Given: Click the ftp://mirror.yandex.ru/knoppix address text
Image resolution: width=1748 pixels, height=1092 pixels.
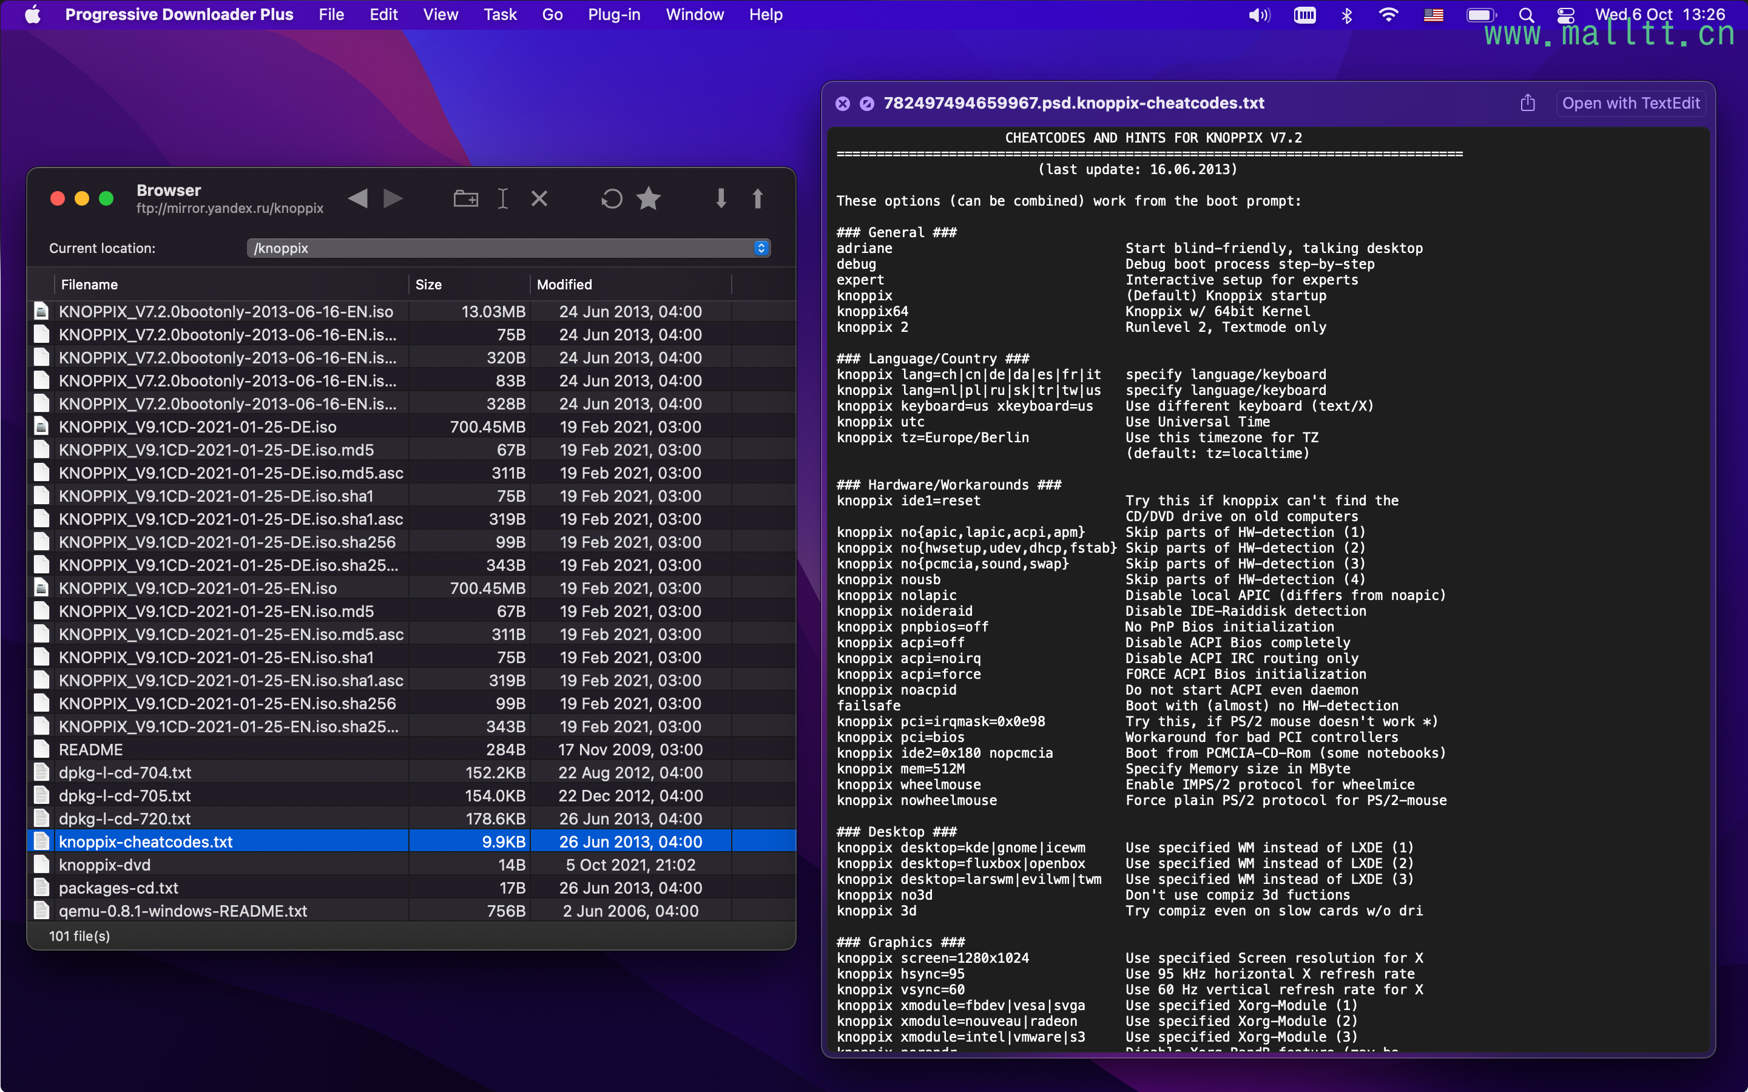Looking at the screenshot, I should [230, 208].
